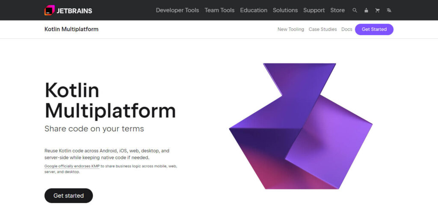Click the purple Kotlin Multiplatform 3D logo
Image resolution: width=438 pixels, height=207 pixels.
301,126
